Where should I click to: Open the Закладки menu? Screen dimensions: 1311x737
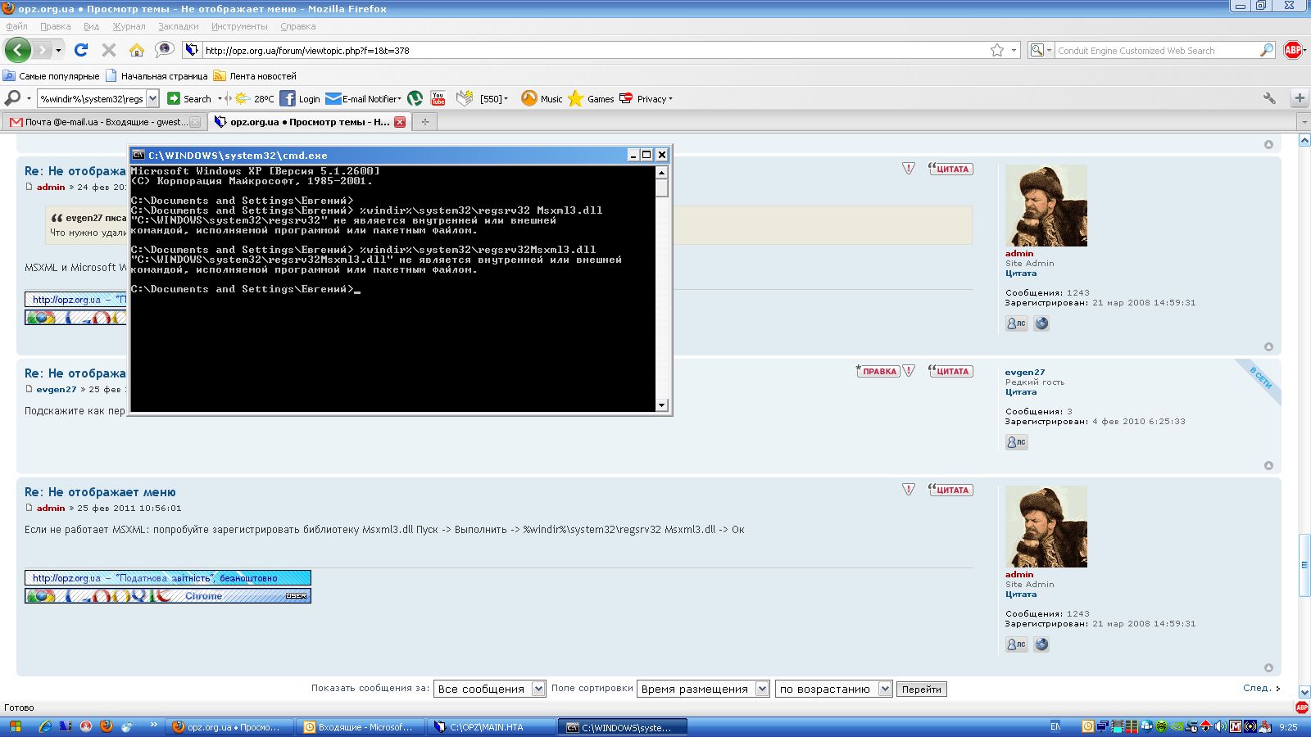[x=178, y=26]
